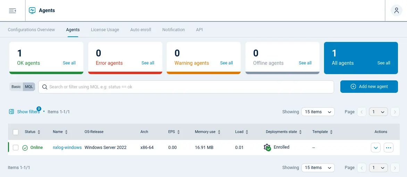Sort by EPS column arrows
This screenshot has width=407, height=177.
click(178, 132)
